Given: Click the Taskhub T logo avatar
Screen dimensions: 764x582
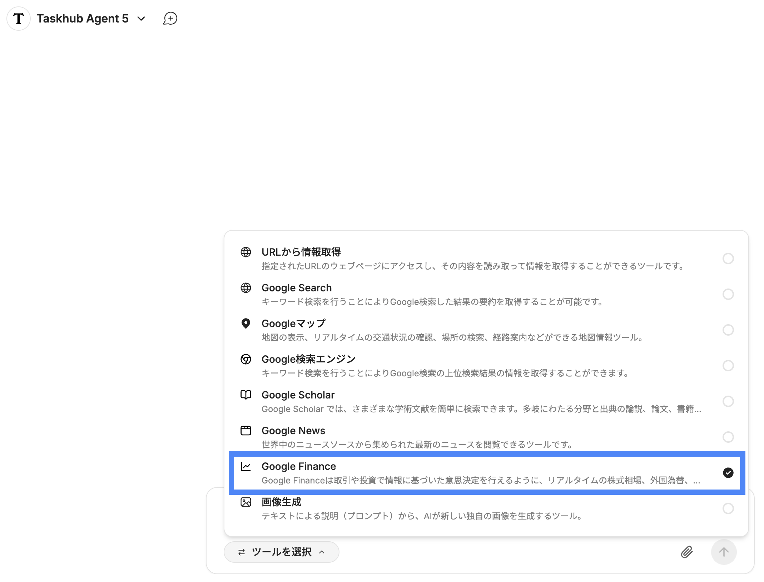Looking at the screenshot, I should point(19,19).
